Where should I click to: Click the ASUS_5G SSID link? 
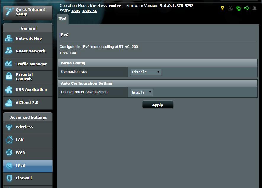90,11
